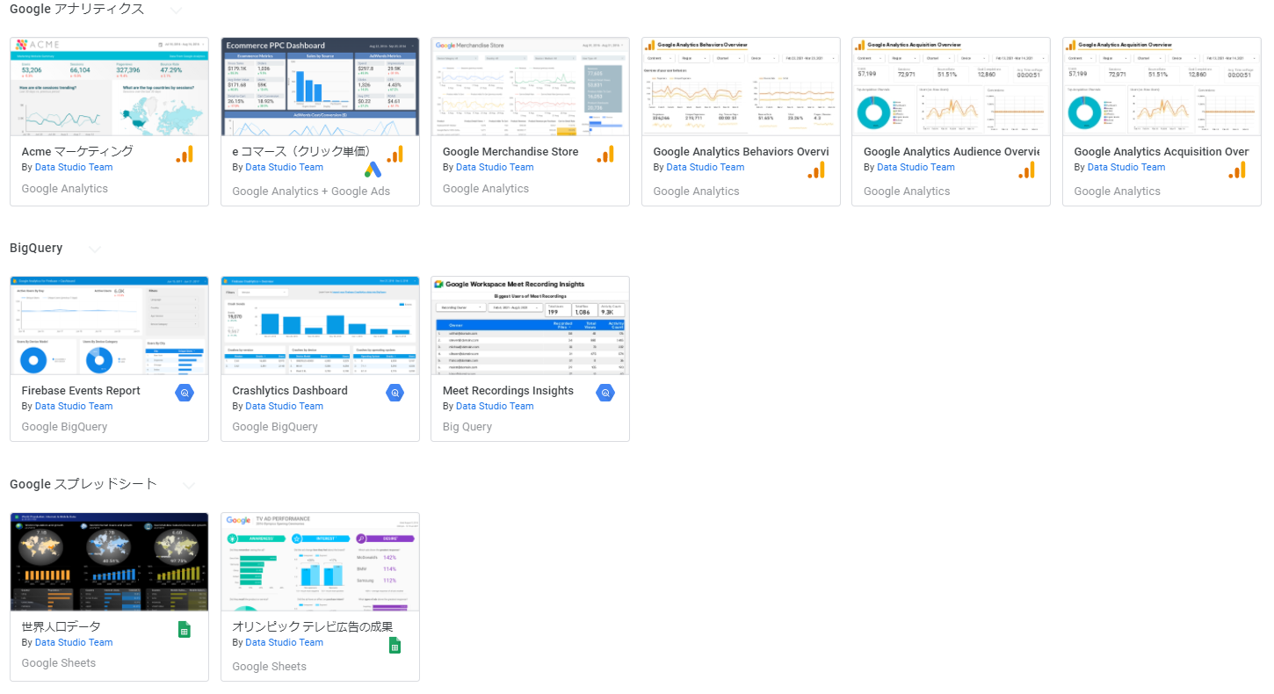Screen dimensions: 1274x694
Task: Click Google Sheets label under 世界人口データ
Action: click(x=59, y=663)
